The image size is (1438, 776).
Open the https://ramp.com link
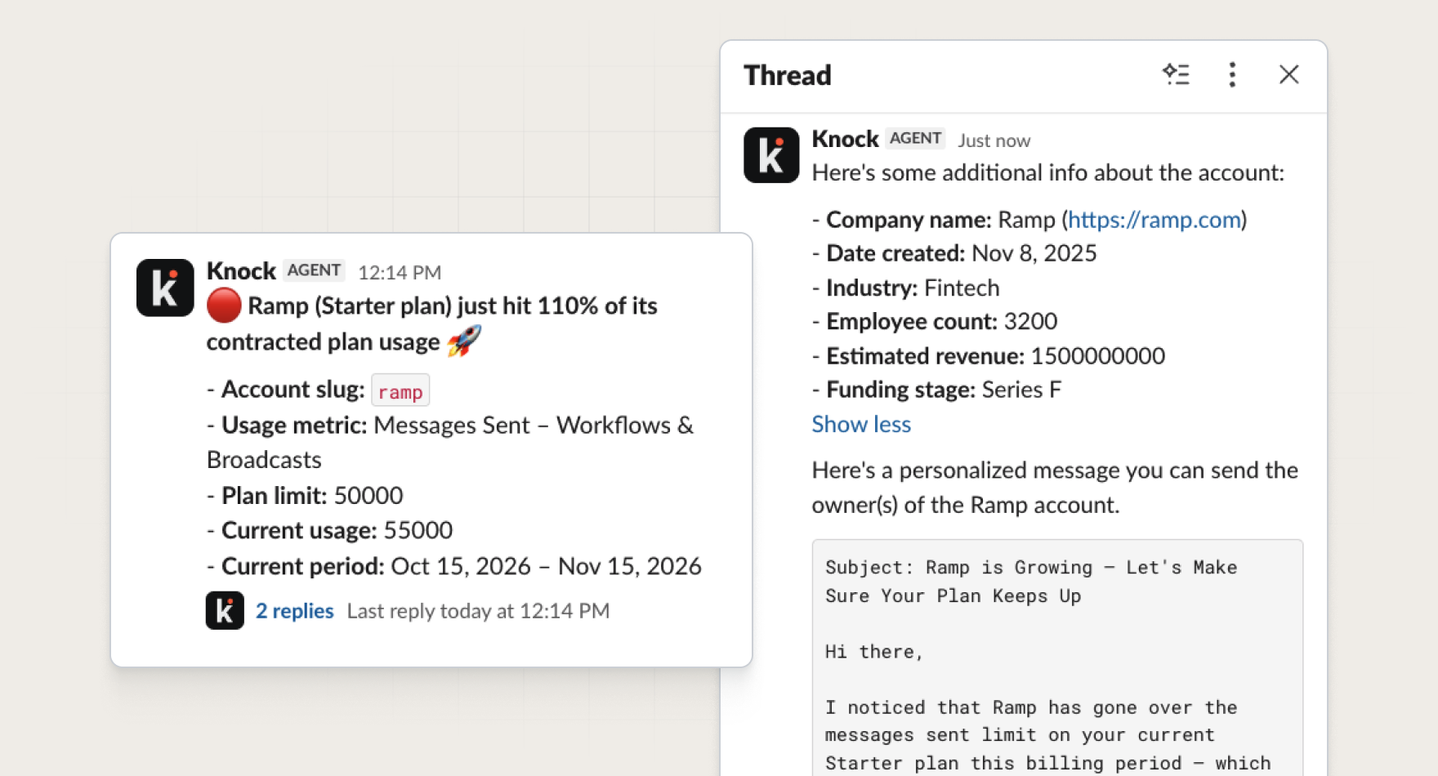coord(1154,220)
